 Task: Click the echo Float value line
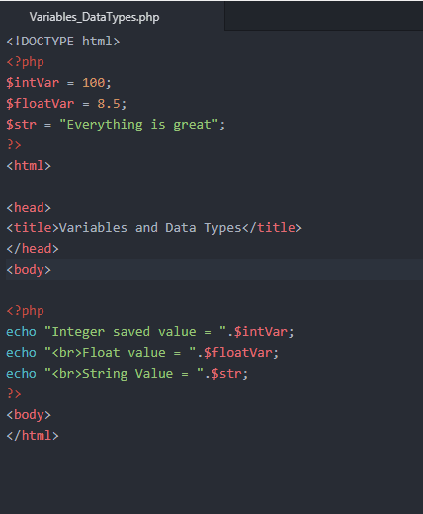click(x=142, y=353)
